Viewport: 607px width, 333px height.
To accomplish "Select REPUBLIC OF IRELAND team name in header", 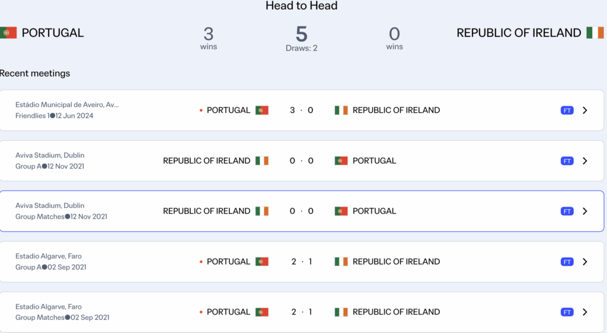I will coord(519,33).
